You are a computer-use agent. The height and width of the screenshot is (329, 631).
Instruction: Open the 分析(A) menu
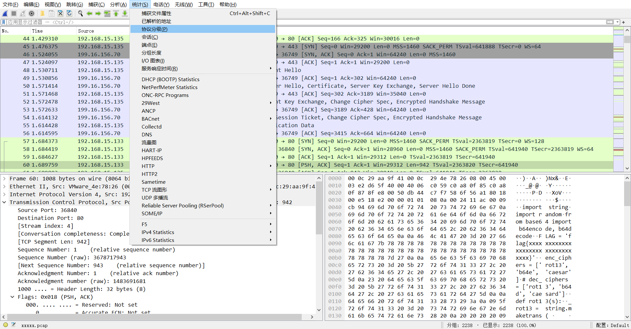118,4
